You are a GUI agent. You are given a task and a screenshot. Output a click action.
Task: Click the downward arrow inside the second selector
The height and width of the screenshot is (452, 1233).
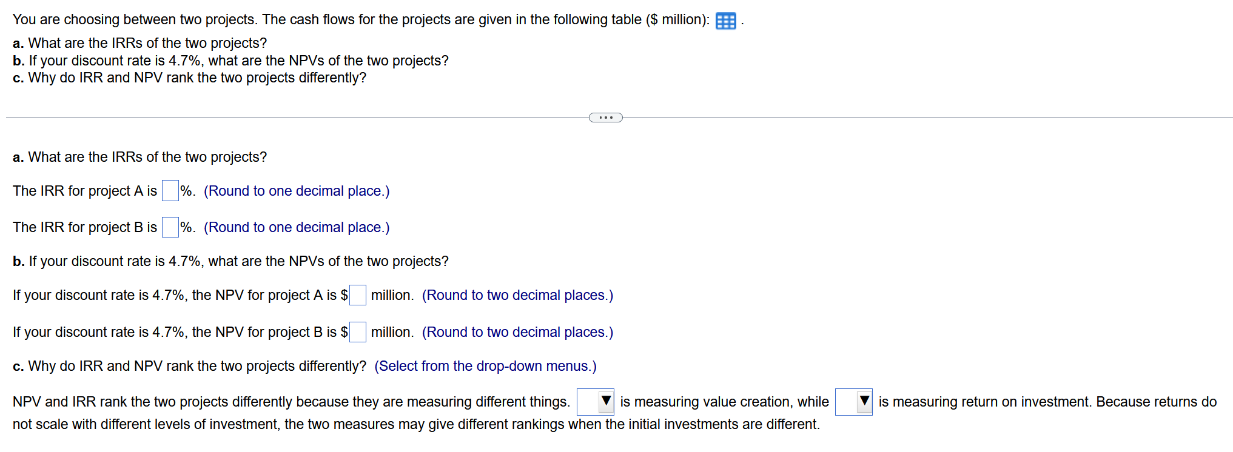pyautogui.click(x=864, y=401)
